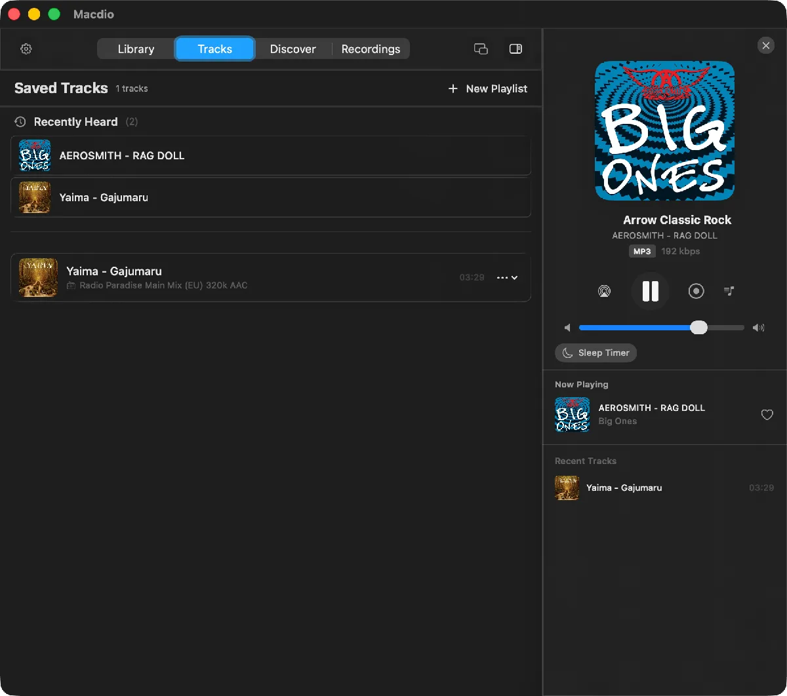Click Radio Paradise Main Mix station label

(x=163, y=286)
